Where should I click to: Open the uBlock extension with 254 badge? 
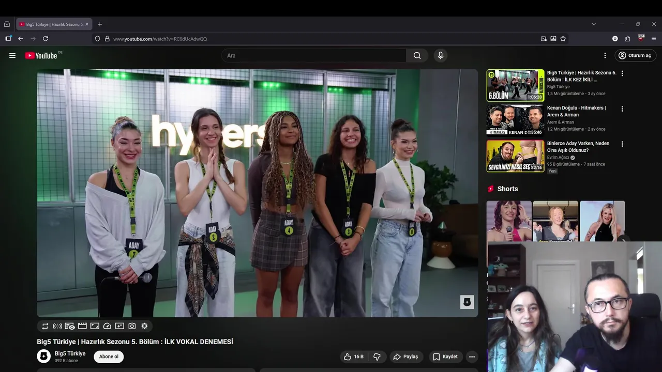(x=641, y=38)
